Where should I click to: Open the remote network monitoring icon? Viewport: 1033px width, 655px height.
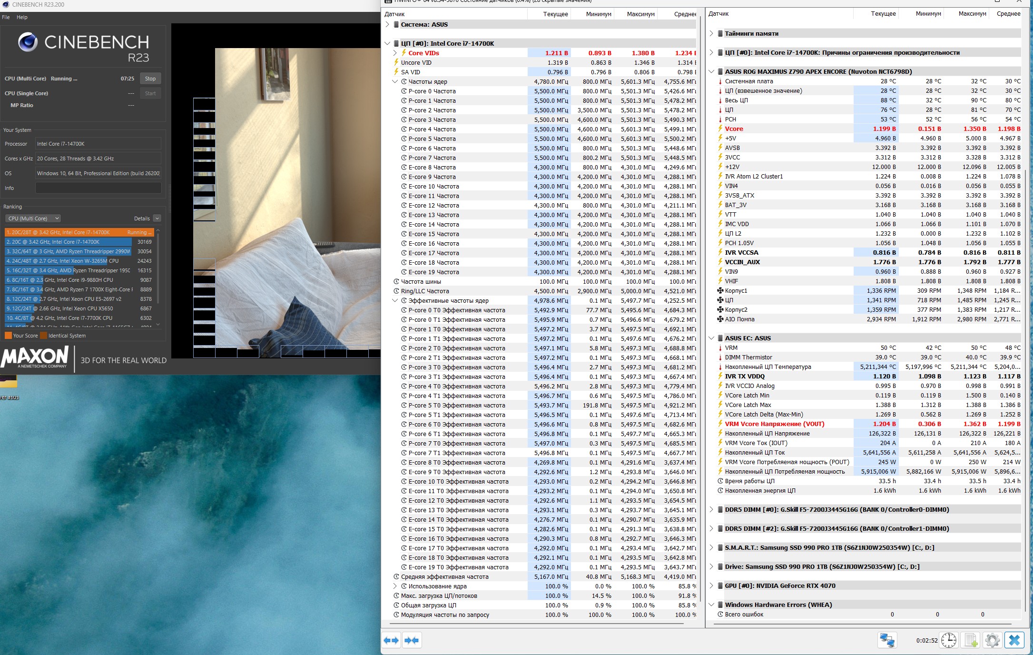click(x=887, y=640)
